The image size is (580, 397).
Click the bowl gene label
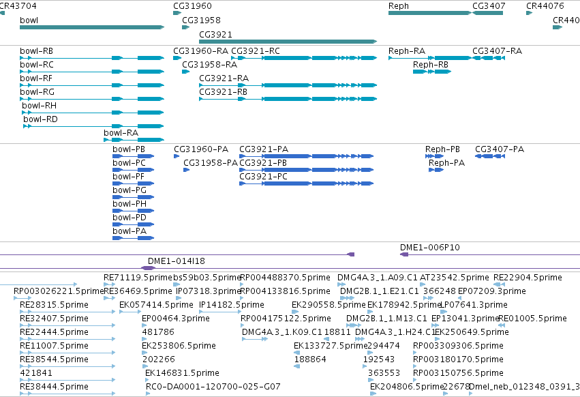pyautogui.click(x=29, y=20)
